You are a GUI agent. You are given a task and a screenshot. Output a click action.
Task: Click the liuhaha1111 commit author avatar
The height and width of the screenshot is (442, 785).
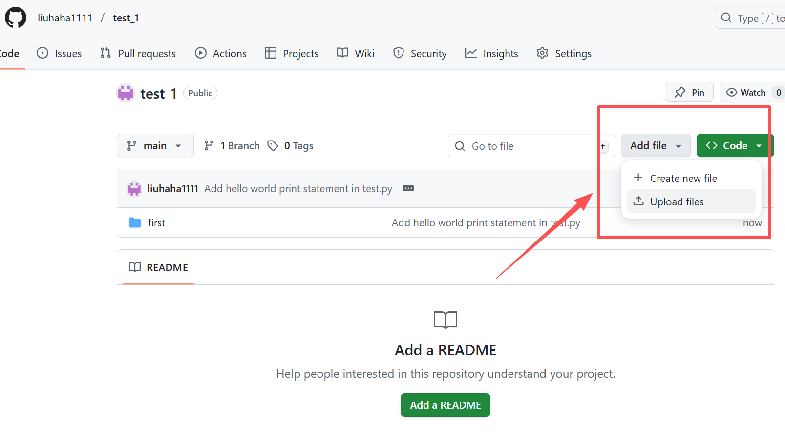(x=134, y=189)
